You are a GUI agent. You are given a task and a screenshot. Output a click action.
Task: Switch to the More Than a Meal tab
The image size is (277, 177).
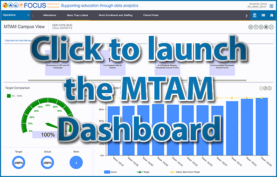click(77, 15)
